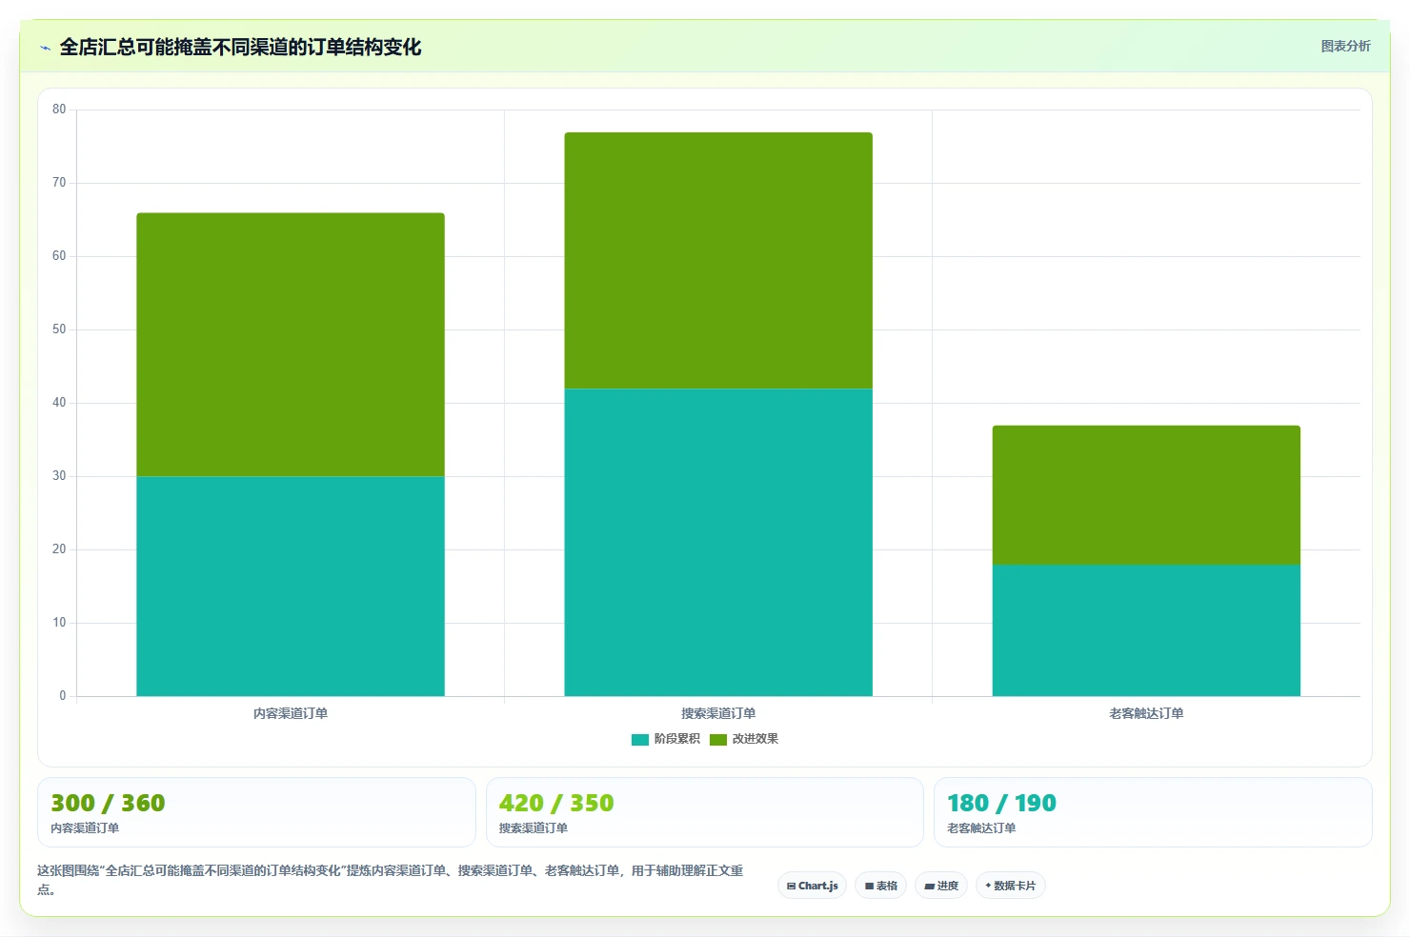Toggle the 阶段累积 legend item

click(x=666, y=739)
